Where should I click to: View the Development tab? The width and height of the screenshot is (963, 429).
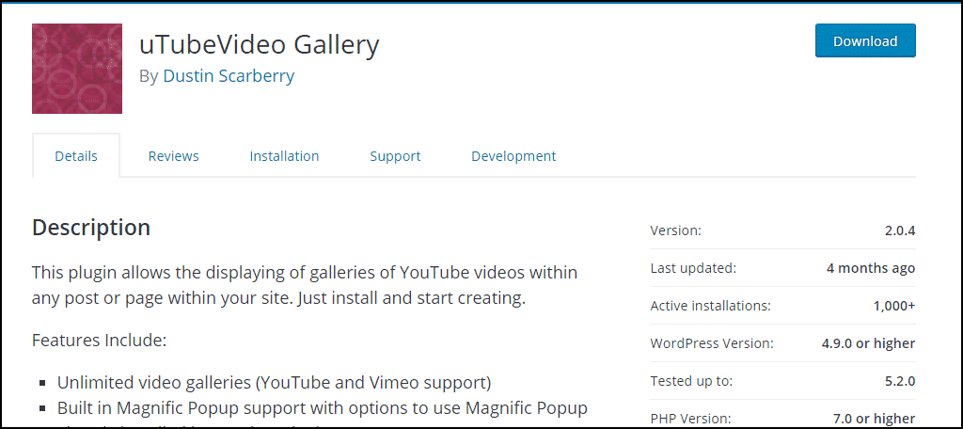point(513,156)
